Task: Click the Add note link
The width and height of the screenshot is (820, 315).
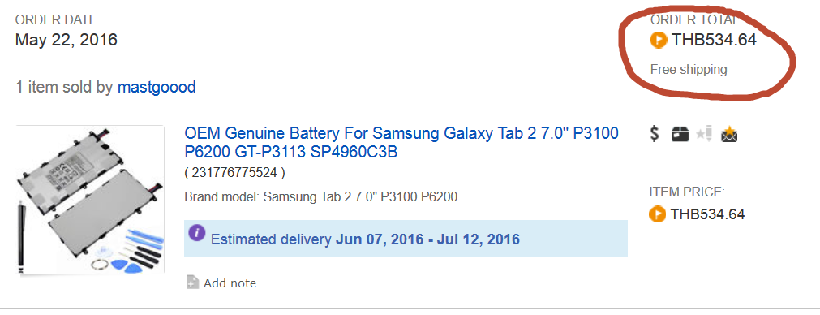Action: coord(230,283)
